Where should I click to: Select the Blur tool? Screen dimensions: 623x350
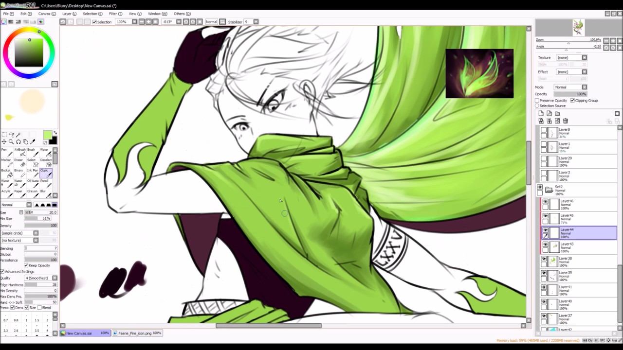pos(46,194)
